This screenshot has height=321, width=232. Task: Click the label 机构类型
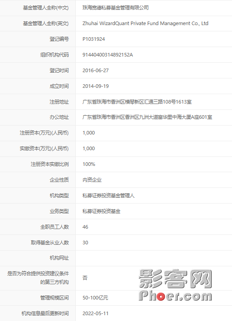point(59,196)
